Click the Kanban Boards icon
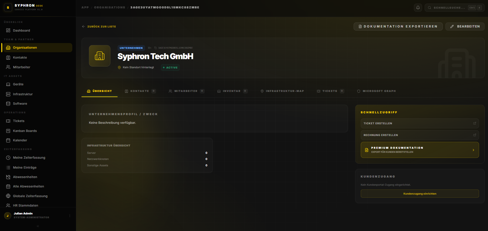This screenshot has height=231, width=488. [x=8, y=131]
